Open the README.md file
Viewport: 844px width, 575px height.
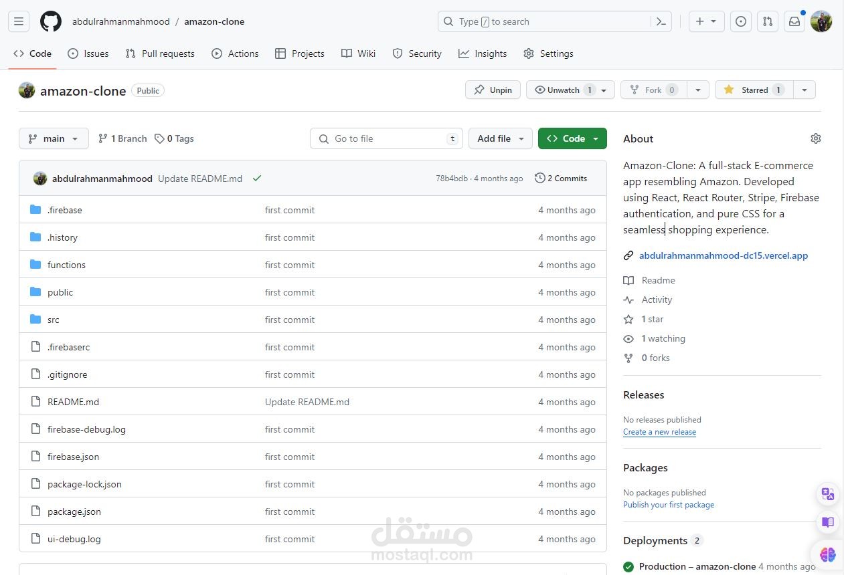pos(73,402)
